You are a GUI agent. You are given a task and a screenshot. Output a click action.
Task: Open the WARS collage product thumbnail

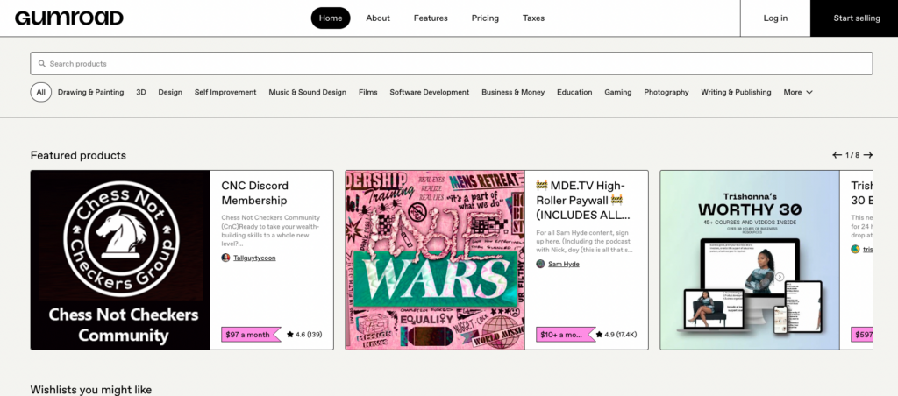coord(435,260)
